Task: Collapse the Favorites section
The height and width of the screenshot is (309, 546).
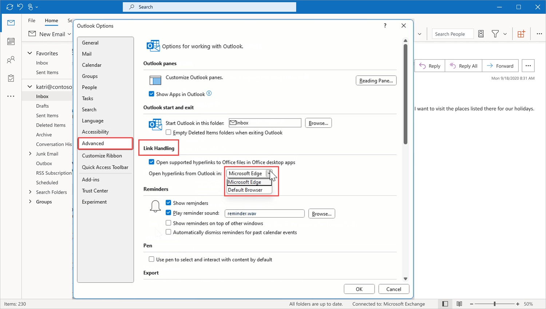Action: [x=30, y=53]
